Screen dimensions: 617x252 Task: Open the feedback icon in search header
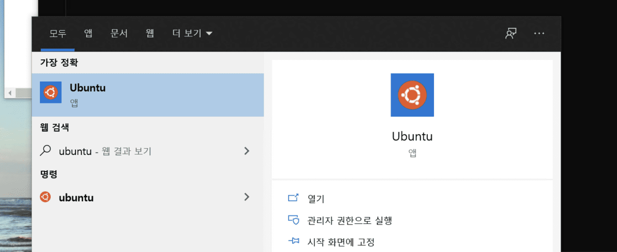[x=510, y=33]
